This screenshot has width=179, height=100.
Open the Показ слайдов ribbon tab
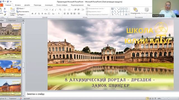[62, 5]
